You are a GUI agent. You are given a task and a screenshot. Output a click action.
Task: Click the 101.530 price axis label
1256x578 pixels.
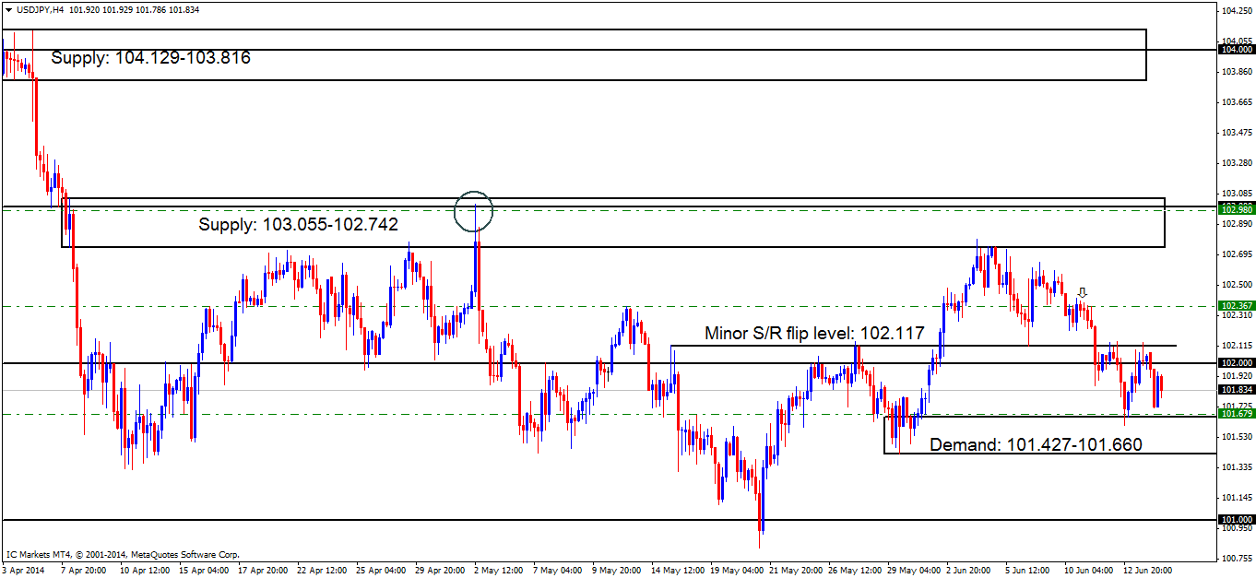point(1236,436)
